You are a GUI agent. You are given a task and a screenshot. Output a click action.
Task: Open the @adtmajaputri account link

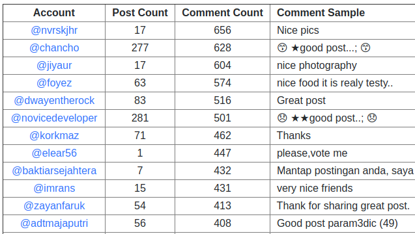(x=54, y=224)
